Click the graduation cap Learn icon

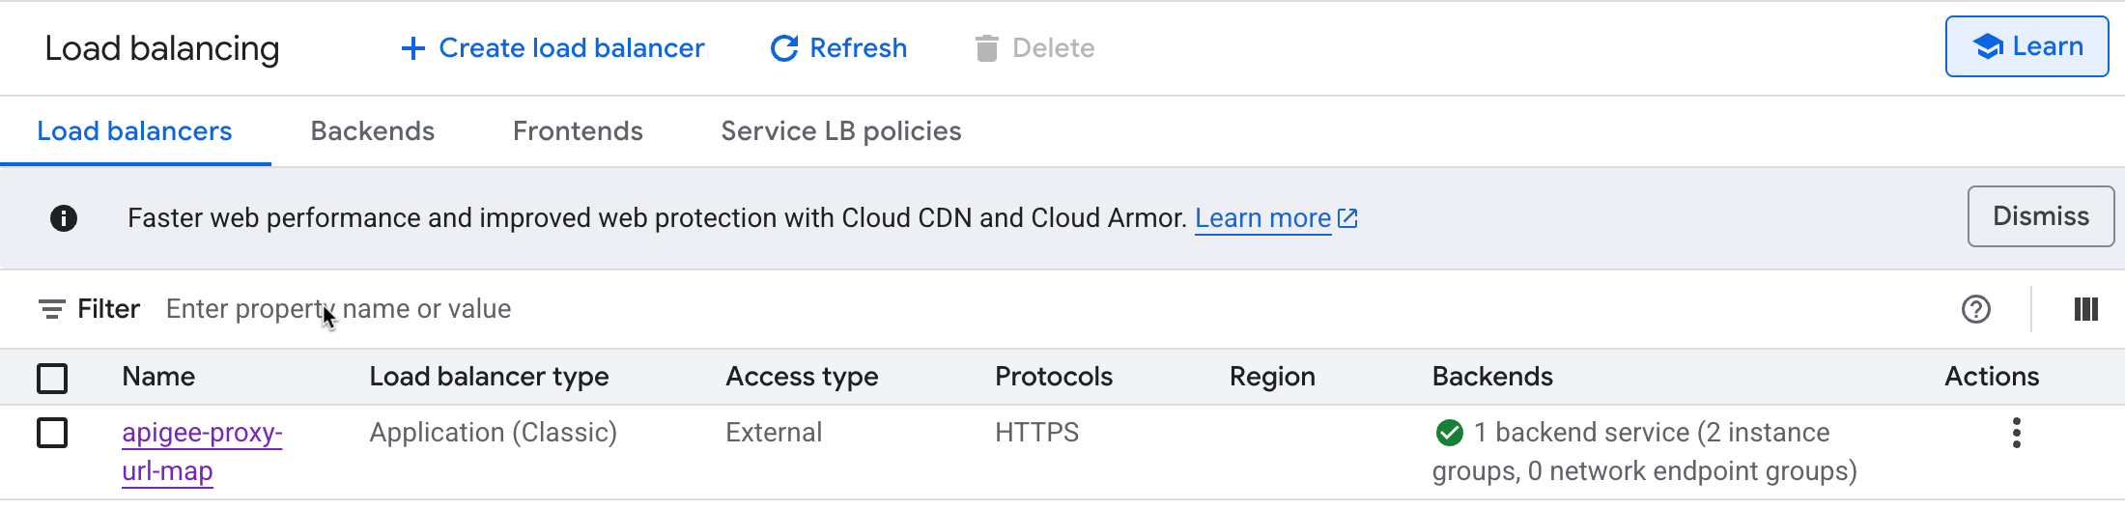pos(1988,46)
